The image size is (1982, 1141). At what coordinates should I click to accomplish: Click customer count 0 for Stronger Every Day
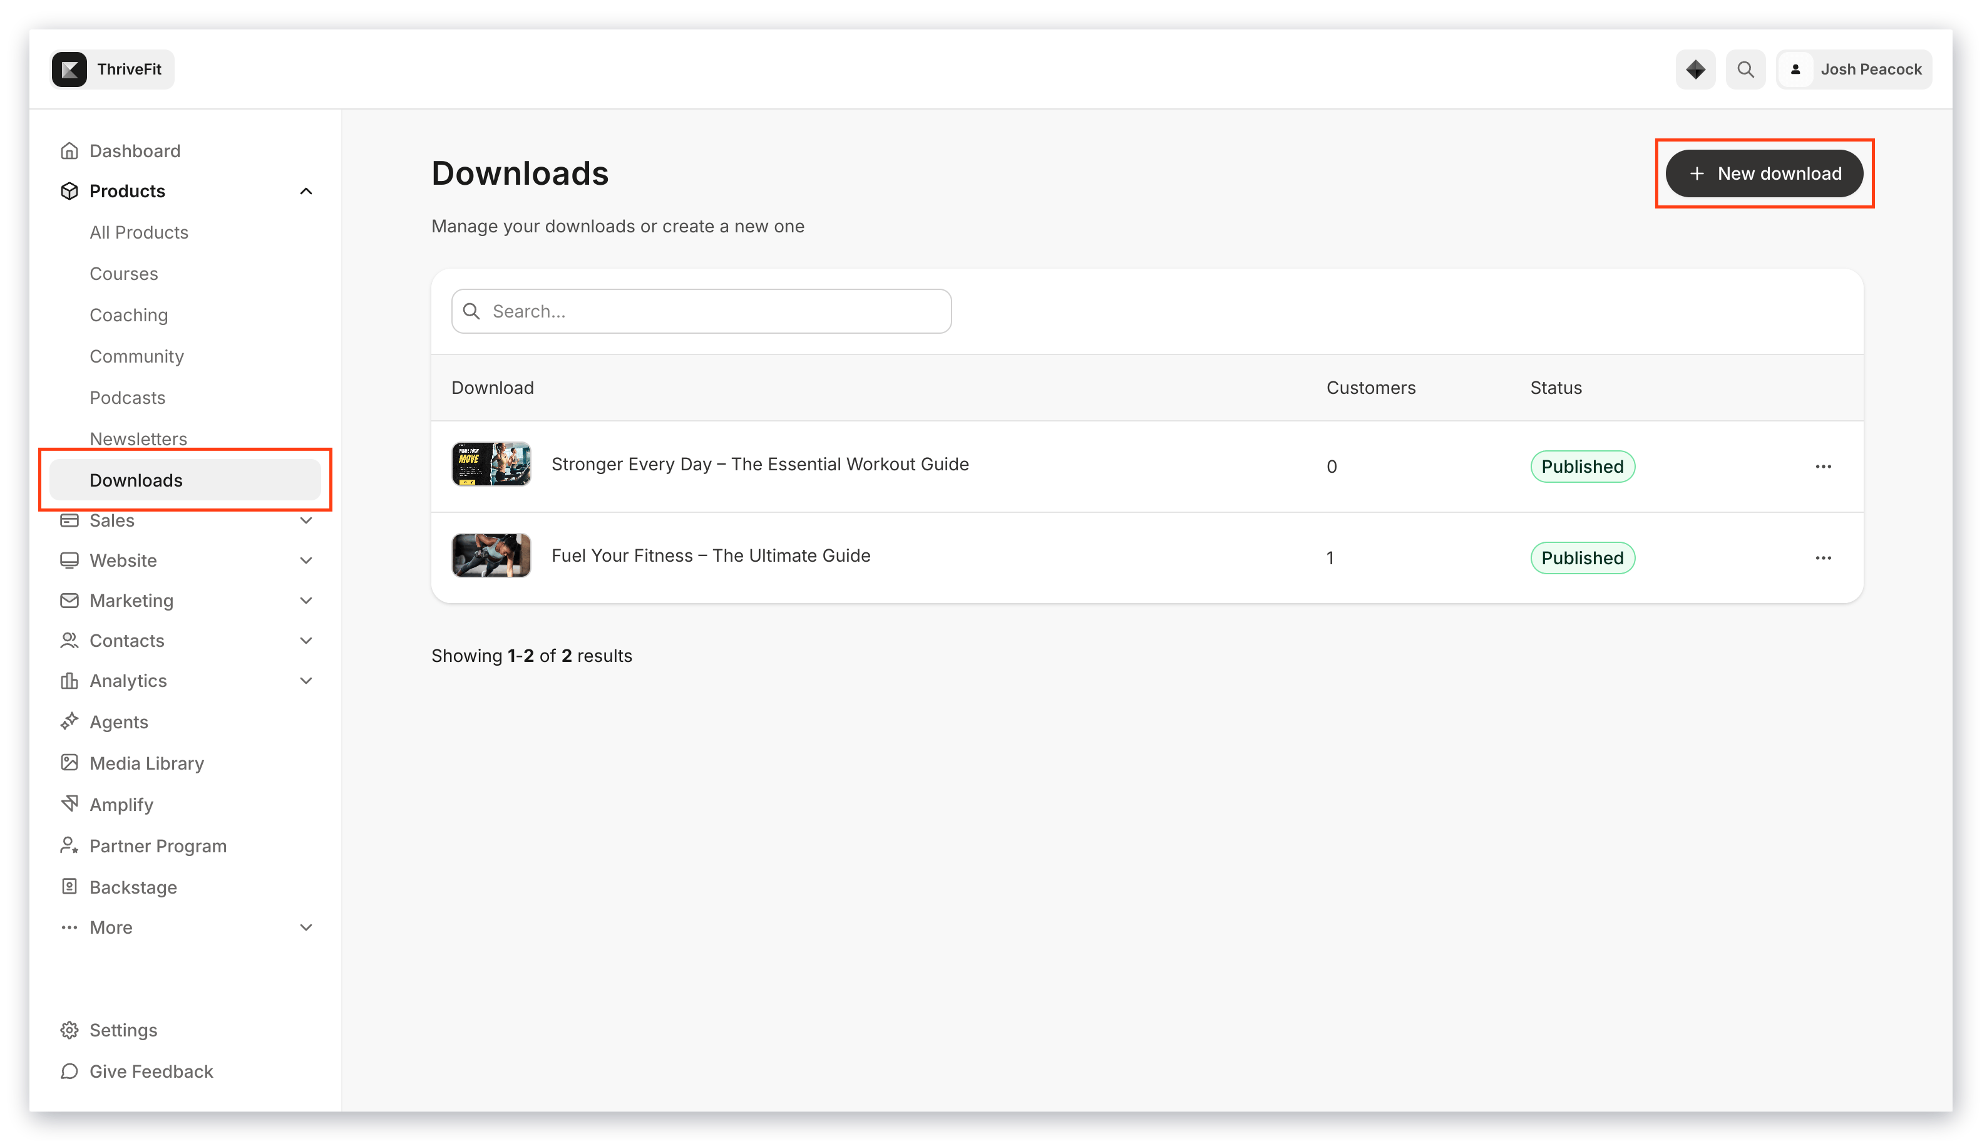(1331, 467)
